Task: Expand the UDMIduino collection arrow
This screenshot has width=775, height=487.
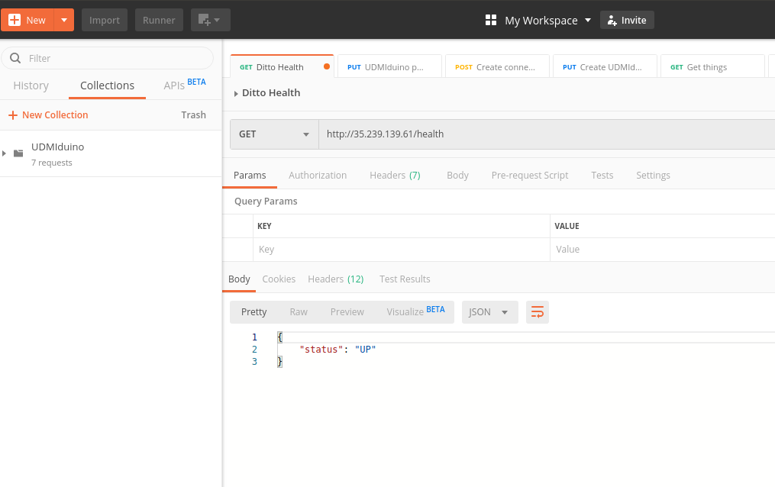Action: click(x=4, y=153)
